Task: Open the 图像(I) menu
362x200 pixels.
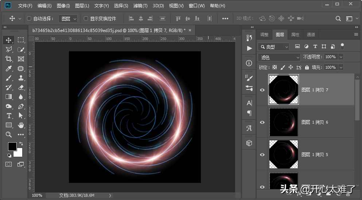Action: point(63,6)
